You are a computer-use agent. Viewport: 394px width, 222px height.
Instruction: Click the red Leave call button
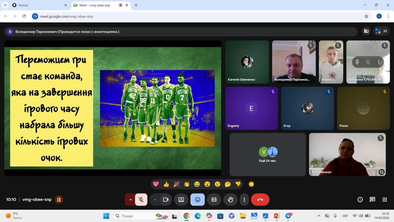[260, 199]
